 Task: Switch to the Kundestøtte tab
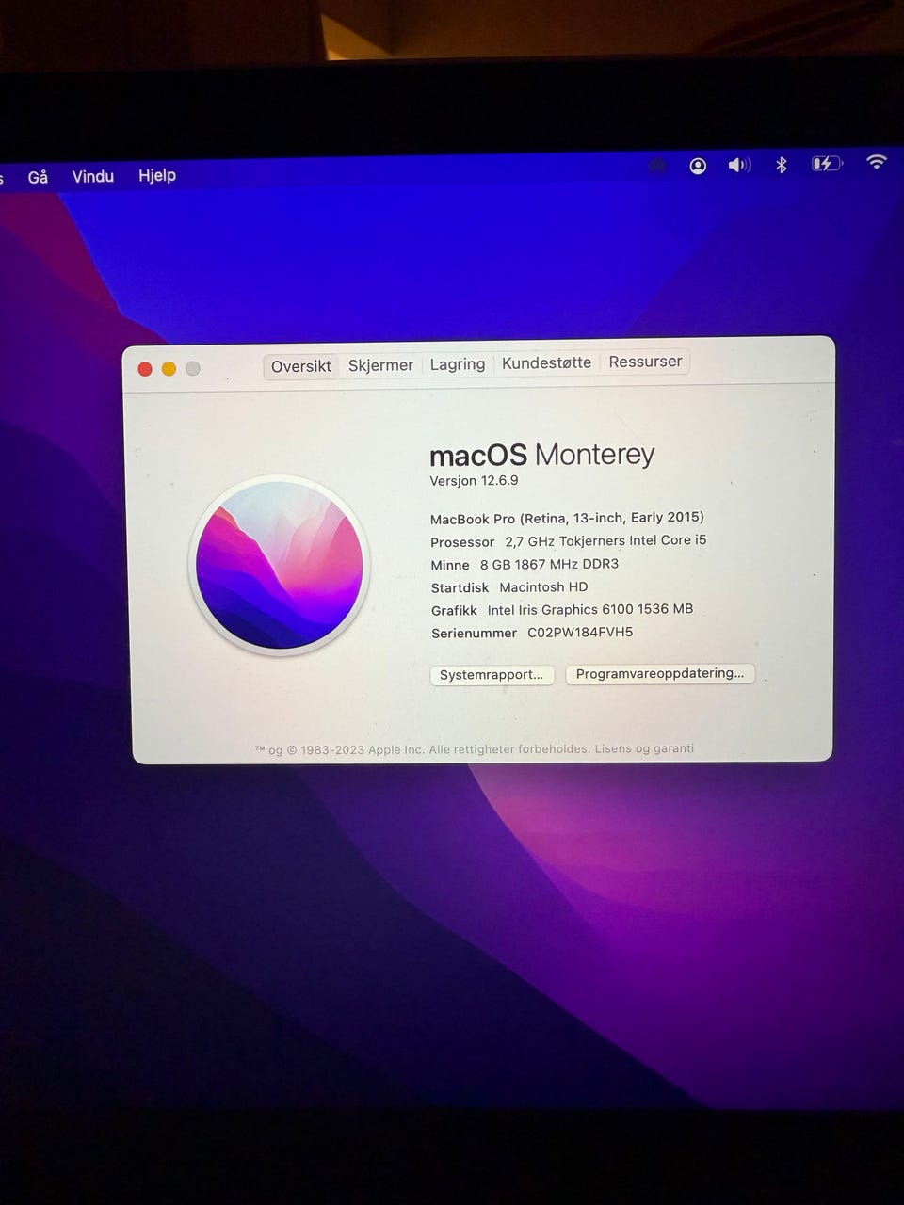546,362
